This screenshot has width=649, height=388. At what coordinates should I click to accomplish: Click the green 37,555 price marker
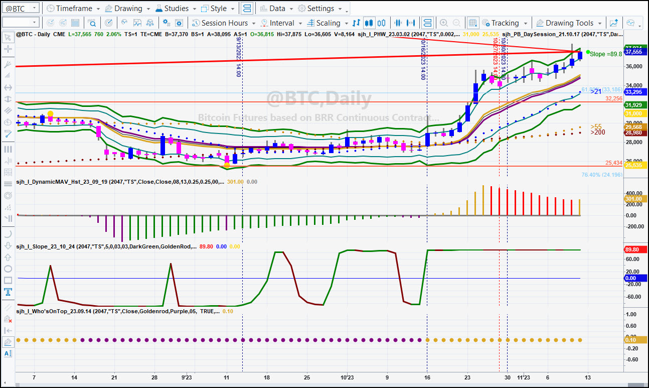[634, 52]
